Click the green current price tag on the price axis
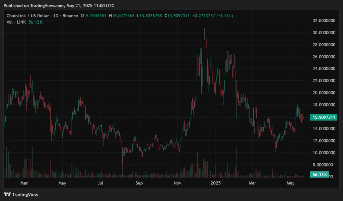The width and height of the screenshot is (343, 201). click(x=324, y=117)
